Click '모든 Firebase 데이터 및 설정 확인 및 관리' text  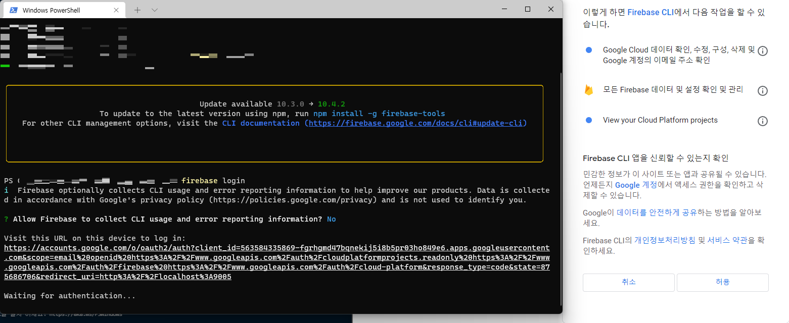(673, 89)
